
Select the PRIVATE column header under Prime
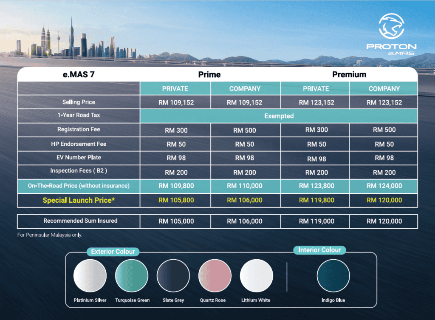tap(175, 89)
